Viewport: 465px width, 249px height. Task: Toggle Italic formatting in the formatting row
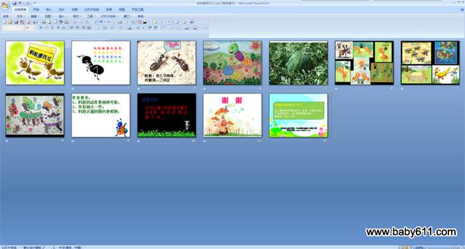[x=46, y=28]
